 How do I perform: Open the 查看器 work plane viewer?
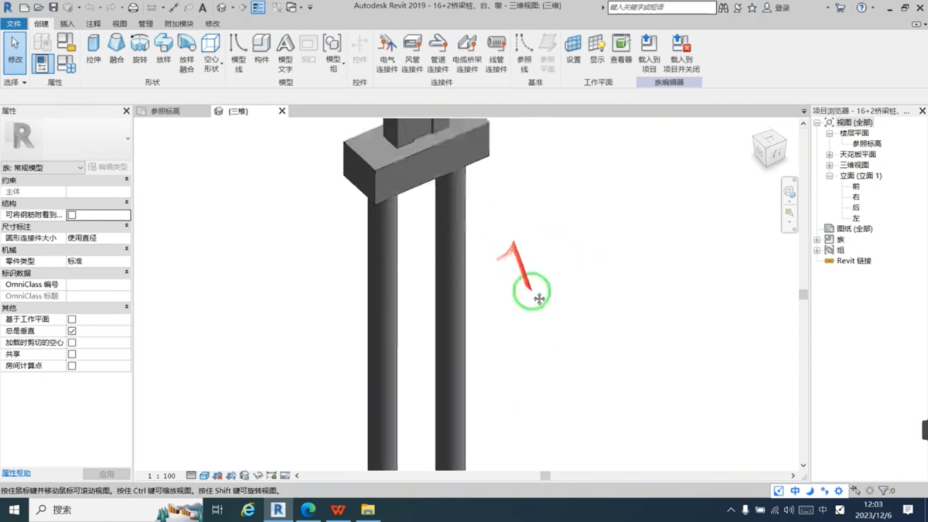pyautogui.click(x=621, y=49)
